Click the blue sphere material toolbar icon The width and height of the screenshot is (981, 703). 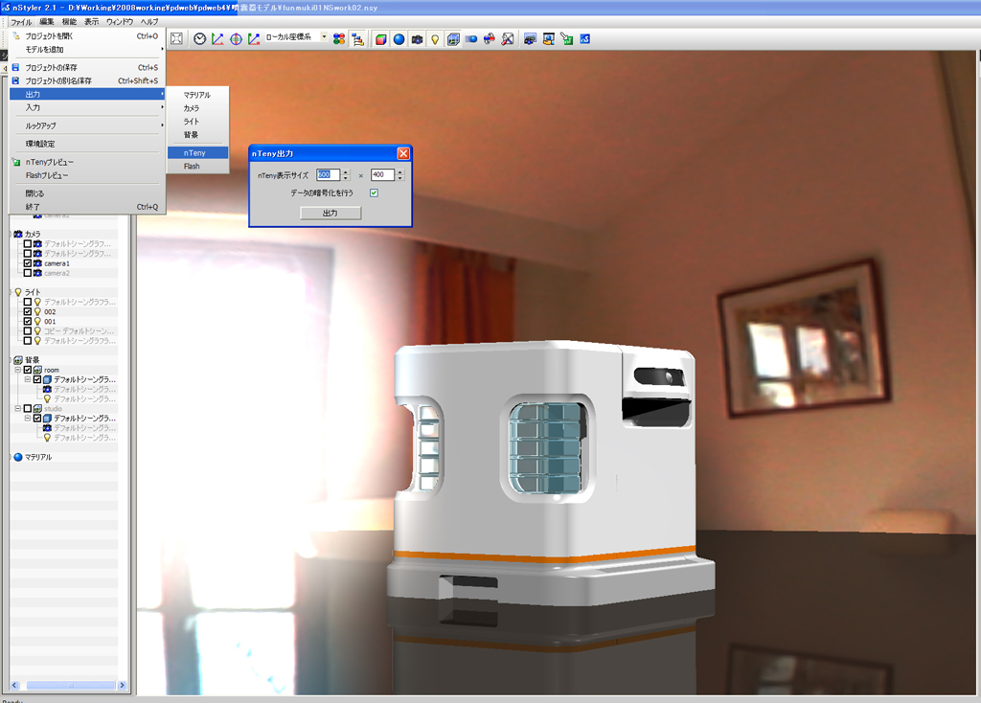click(399, 39)
